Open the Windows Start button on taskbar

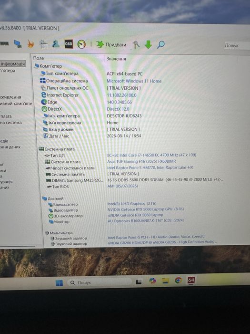[x=59, y=282]
